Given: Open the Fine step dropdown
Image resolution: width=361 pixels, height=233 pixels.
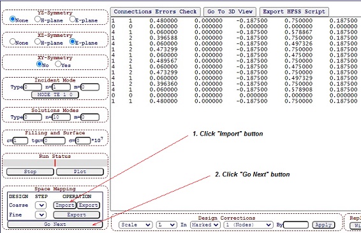Looking at the screenshot, I should coord(41,215).
